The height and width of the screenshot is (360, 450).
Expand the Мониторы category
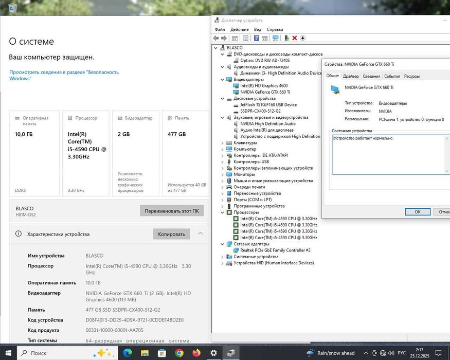click(x=222, y=174)
